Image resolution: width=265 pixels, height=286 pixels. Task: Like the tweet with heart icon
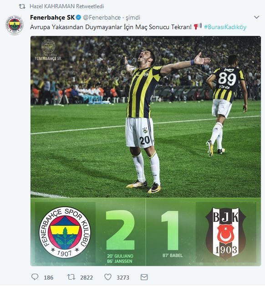108,277
